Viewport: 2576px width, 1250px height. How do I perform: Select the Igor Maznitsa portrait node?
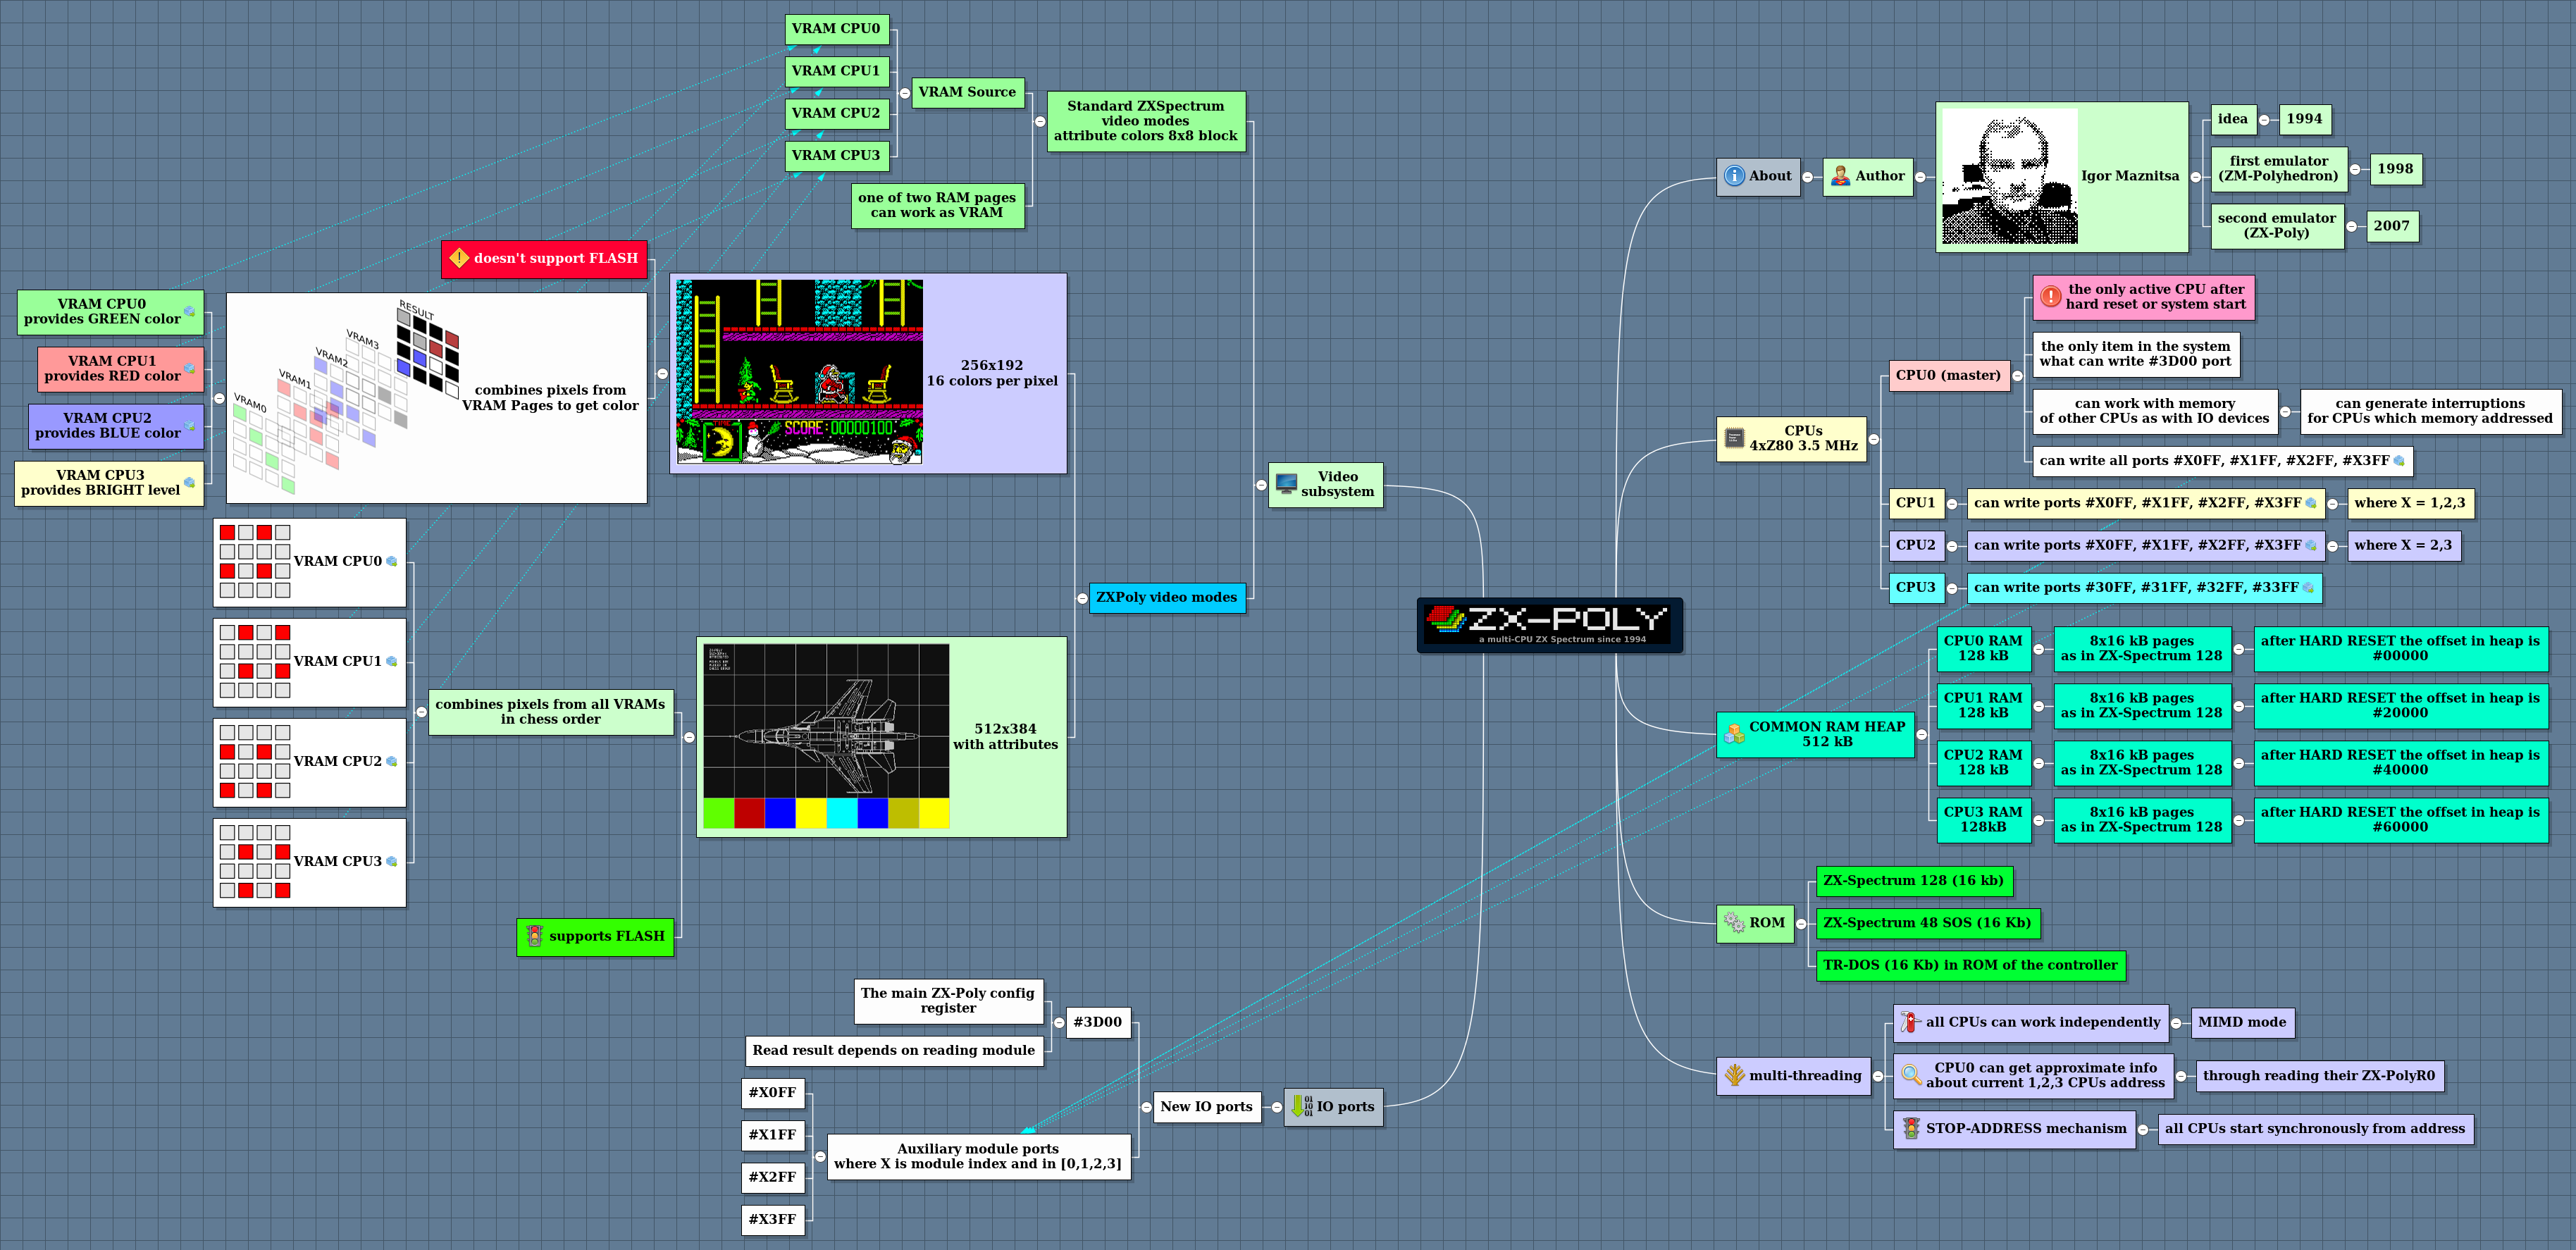pos(2061,177)
